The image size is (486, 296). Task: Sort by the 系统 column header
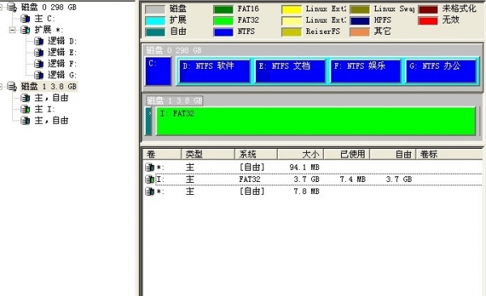click(x=256, y=154)
